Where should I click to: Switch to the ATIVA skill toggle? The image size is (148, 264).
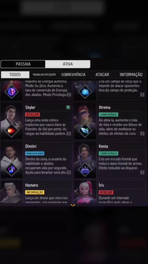click(68, 64)
